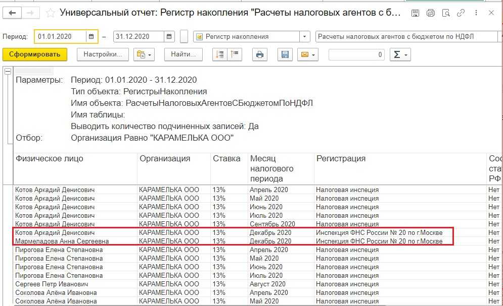Image resolution: width=503 pixels, height=306 pixels.
Task: Click the printer icon in title bar
Action: pos(431,13)
